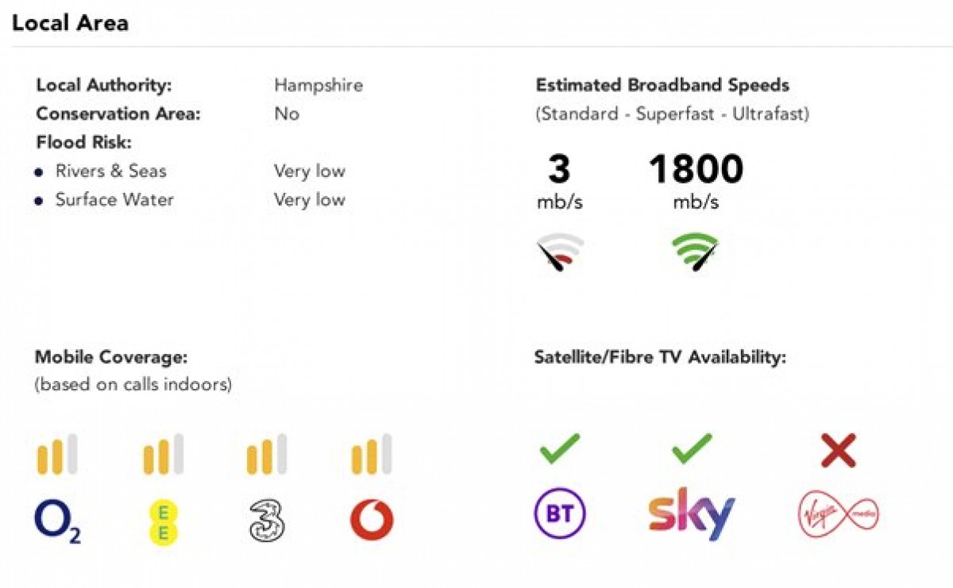
Task: Click the Vodafone logo
Action: (372, 521)
